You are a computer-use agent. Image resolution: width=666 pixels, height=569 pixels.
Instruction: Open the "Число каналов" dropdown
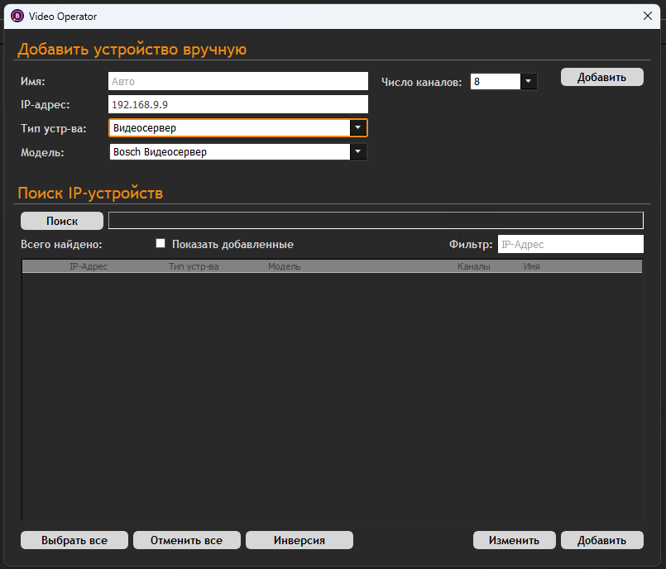(x=528, y=82)
